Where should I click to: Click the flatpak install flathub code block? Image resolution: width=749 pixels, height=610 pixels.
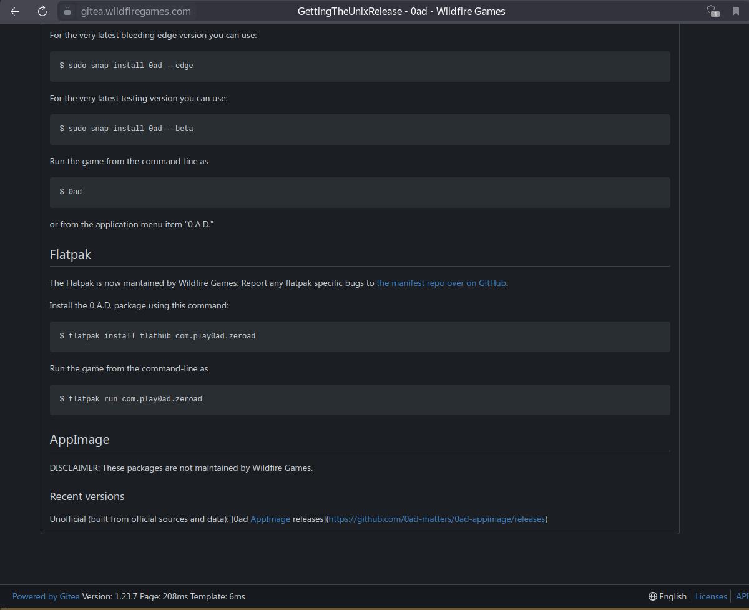point(360,337)
